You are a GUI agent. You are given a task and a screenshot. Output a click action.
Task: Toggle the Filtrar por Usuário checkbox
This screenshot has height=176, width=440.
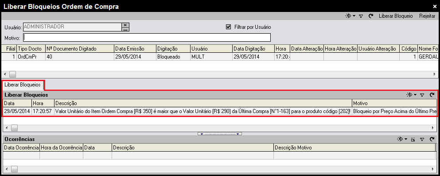pos(228,27)
